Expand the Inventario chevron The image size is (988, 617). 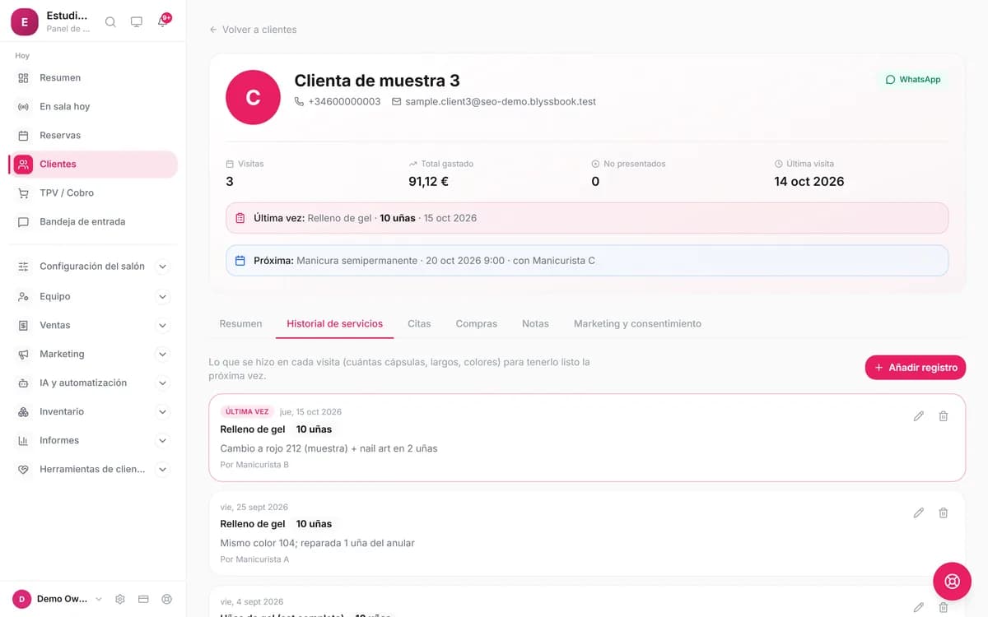pos(162,411)
